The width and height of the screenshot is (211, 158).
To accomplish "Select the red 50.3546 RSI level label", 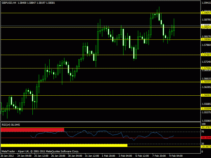I will click(x=206, y=138).
